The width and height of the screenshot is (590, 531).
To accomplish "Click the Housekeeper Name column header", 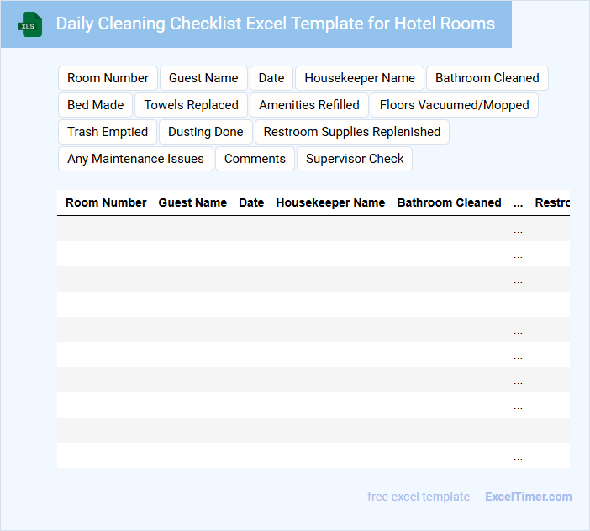I will point(330,202).
